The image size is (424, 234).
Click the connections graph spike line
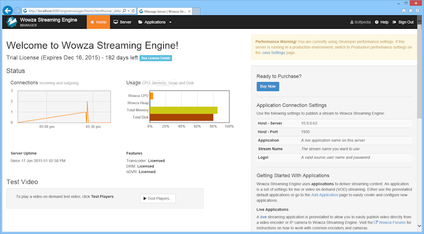point(87,112)
